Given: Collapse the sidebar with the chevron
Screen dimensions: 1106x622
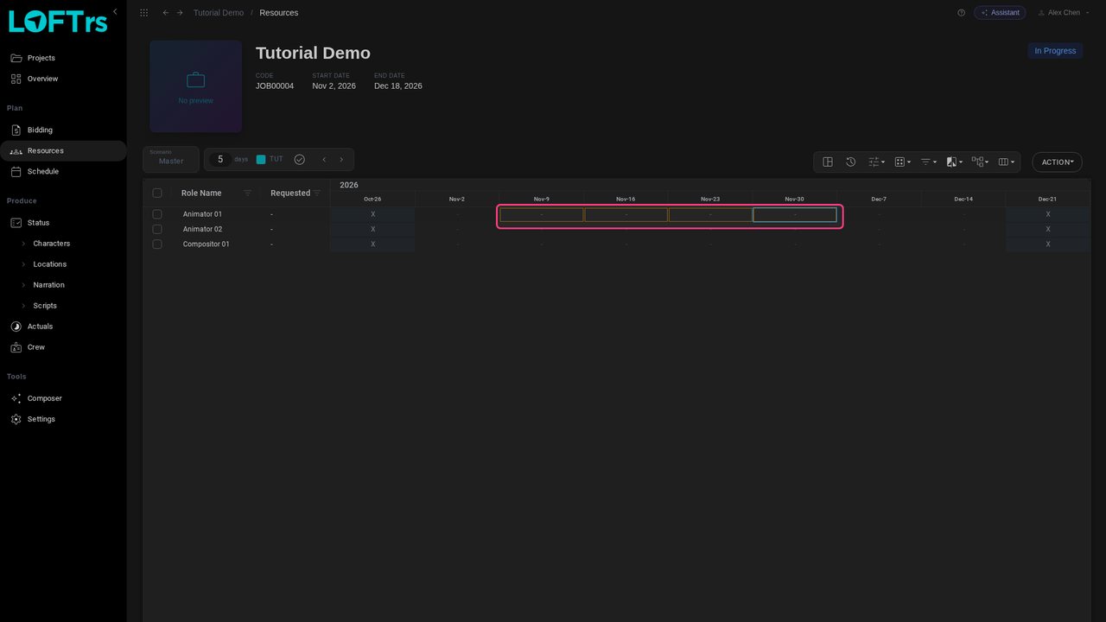Looking at the screenshot, I should pos(115,11).
